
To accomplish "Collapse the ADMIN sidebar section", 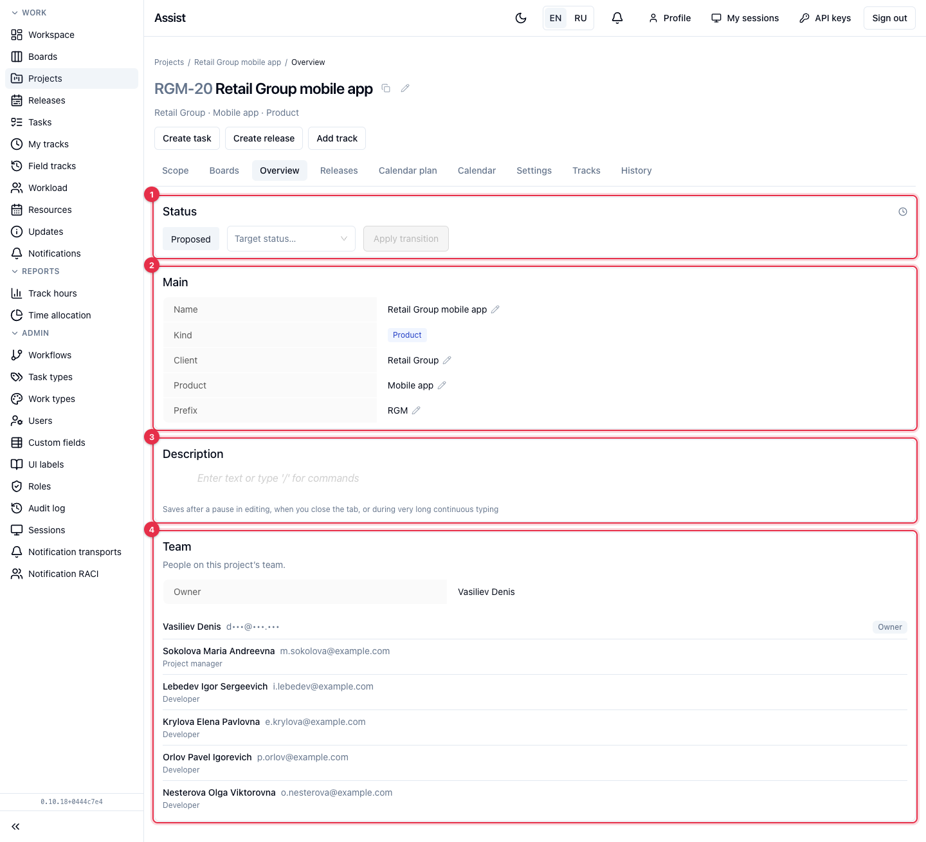I will click(30, 333).
